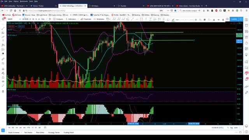The height and width of the screenshot is (140, 249).
Task: Expand the time interval dropdown arrow
Action: [47, 19]
